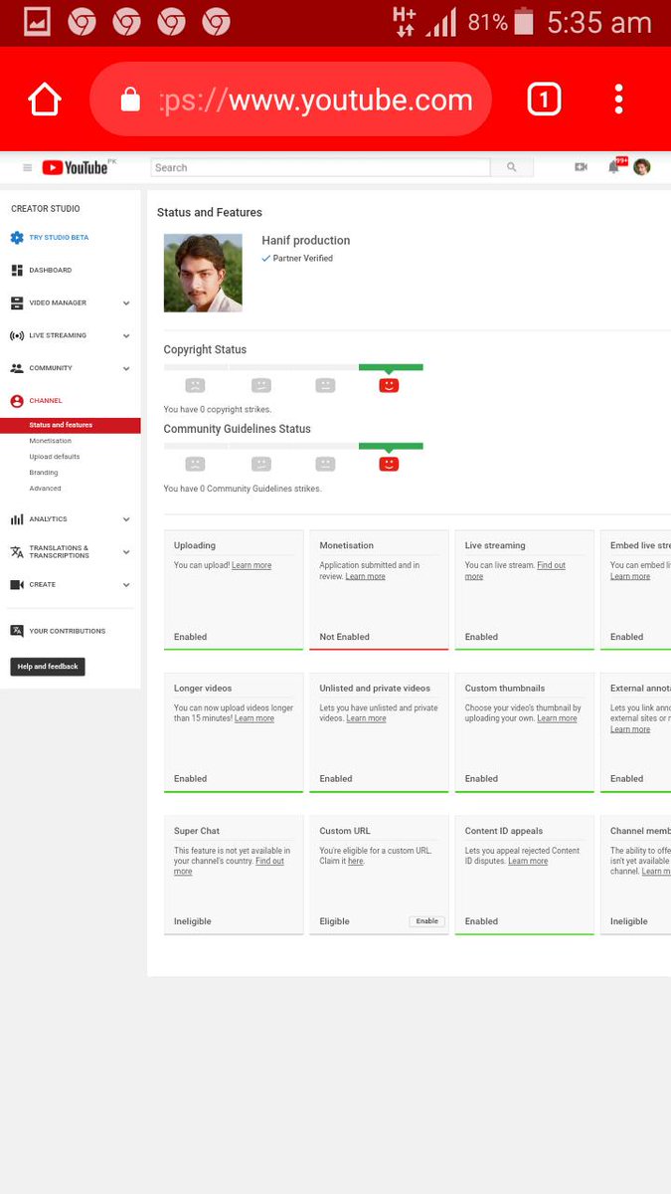This screenshot has height=1194, width=671.
Task: Open Advanced under Channel
Action: [x=45, y=489]
